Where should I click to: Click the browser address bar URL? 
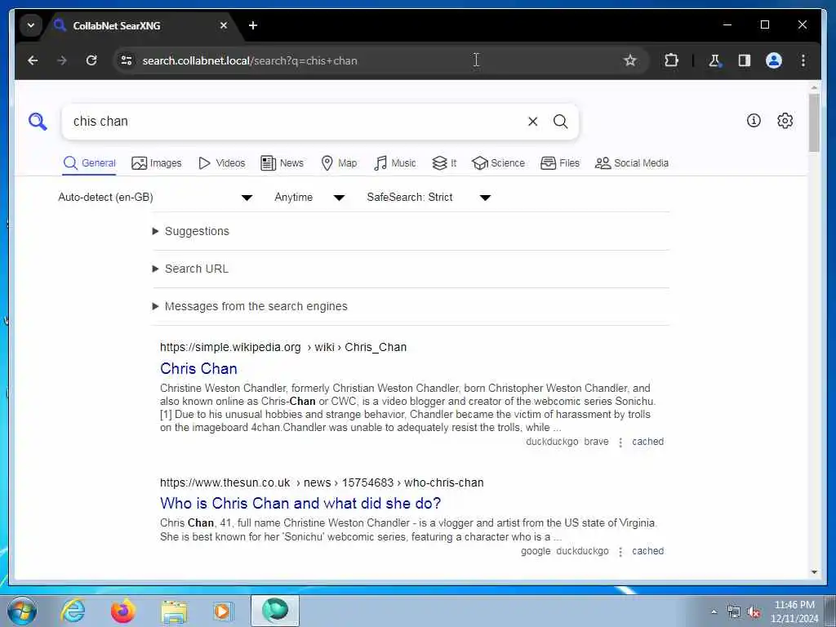(250, 60)
